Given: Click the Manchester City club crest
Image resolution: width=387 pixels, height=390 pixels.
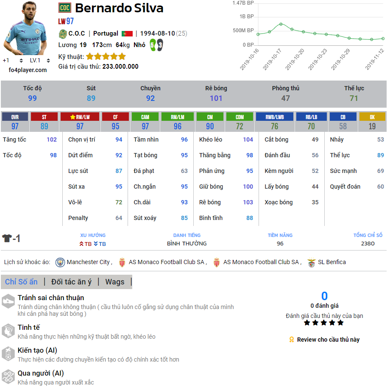Looking at the screenshot, I should (60, 262).
